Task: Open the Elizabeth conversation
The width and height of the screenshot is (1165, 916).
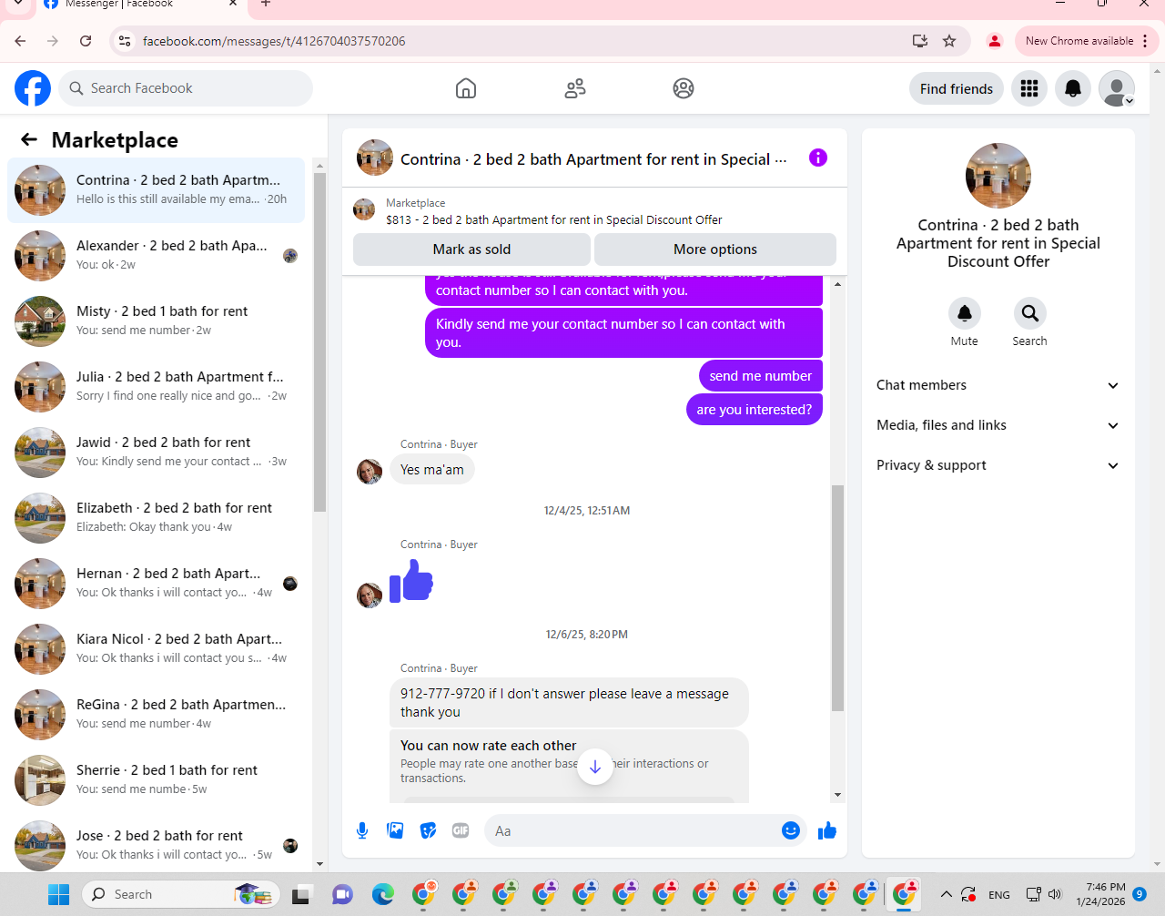Action: coord(156,517)
